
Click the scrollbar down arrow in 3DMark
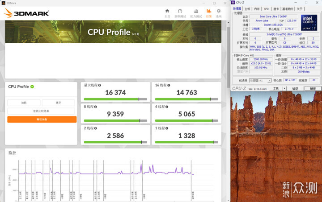pyautogui.click(x=228, y=200)
